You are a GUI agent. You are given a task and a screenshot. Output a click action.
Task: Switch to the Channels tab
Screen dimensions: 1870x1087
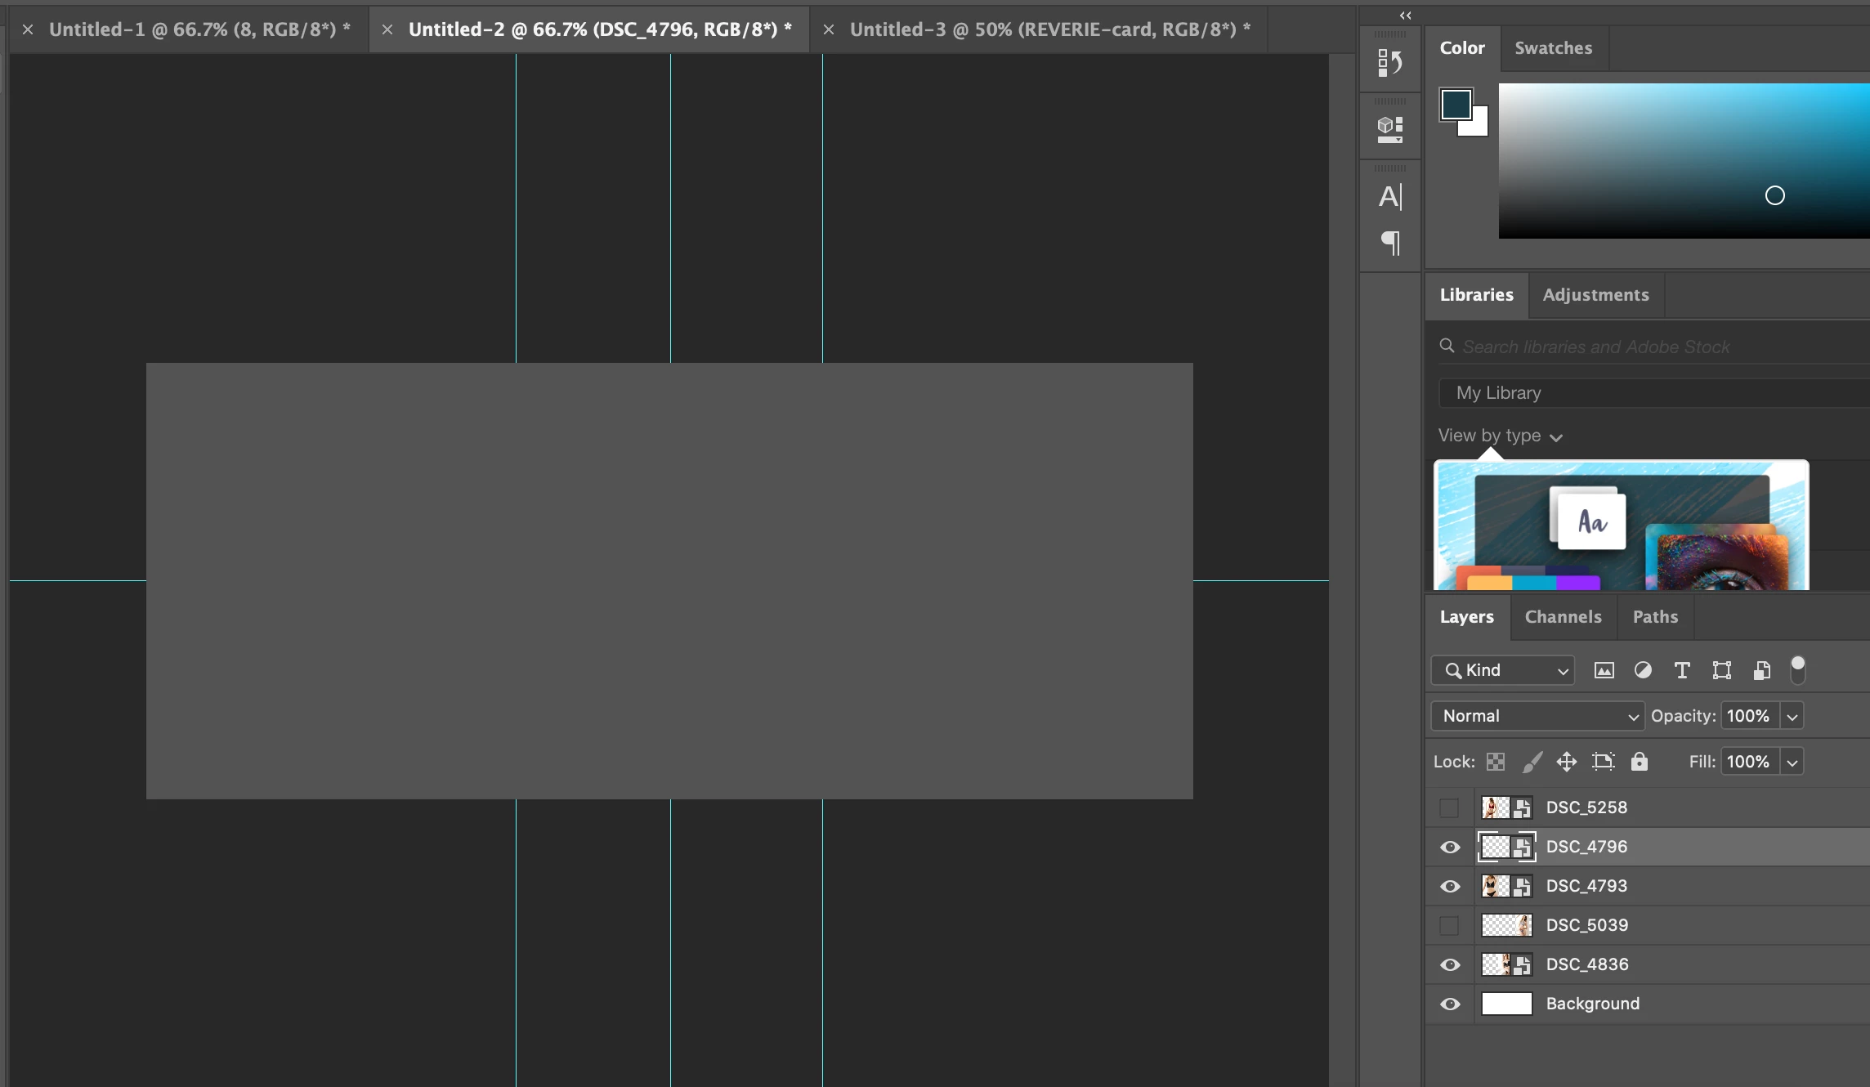(x=1563, y=617)
